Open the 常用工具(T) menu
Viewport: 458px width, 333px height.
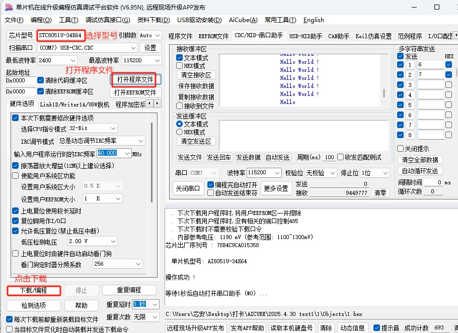click(x=280, y=20)
